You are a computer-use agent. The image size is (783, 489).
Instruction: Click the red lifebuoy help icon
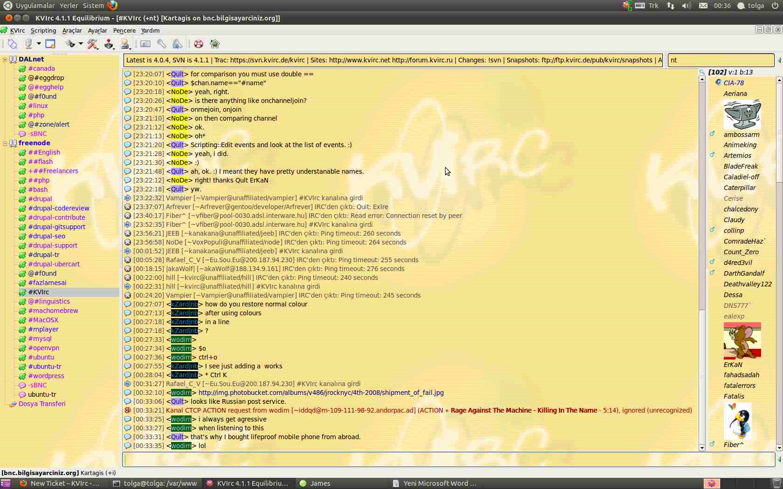click(x=199, y=44)
